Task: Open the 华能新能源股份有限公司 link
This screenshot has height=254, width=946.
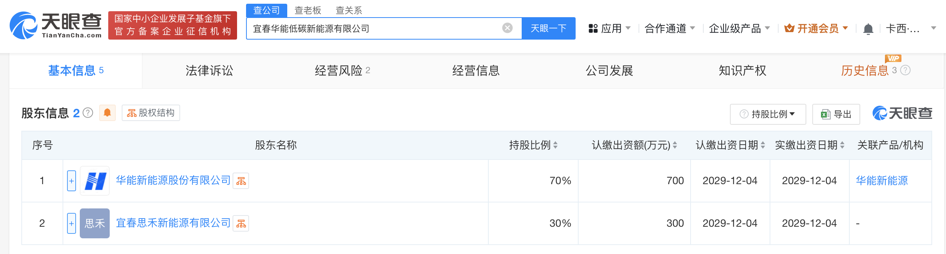Action: click(x=173, y=180)
